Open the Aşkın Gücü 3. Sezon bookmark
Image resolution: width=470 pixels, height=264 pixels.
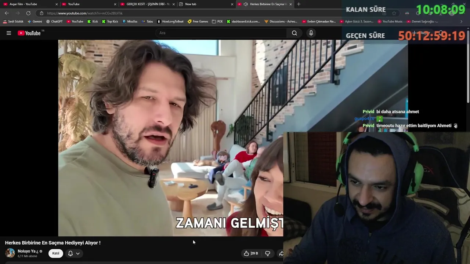(x=357, y=22)
